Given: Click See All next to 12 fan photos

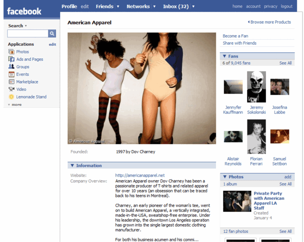Looking at the screenshot, I should pos(285,231).
